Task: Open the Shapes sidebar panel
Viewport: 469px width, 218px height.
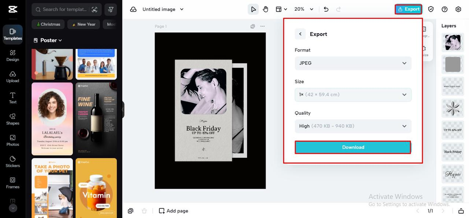Action: (13, 119)
